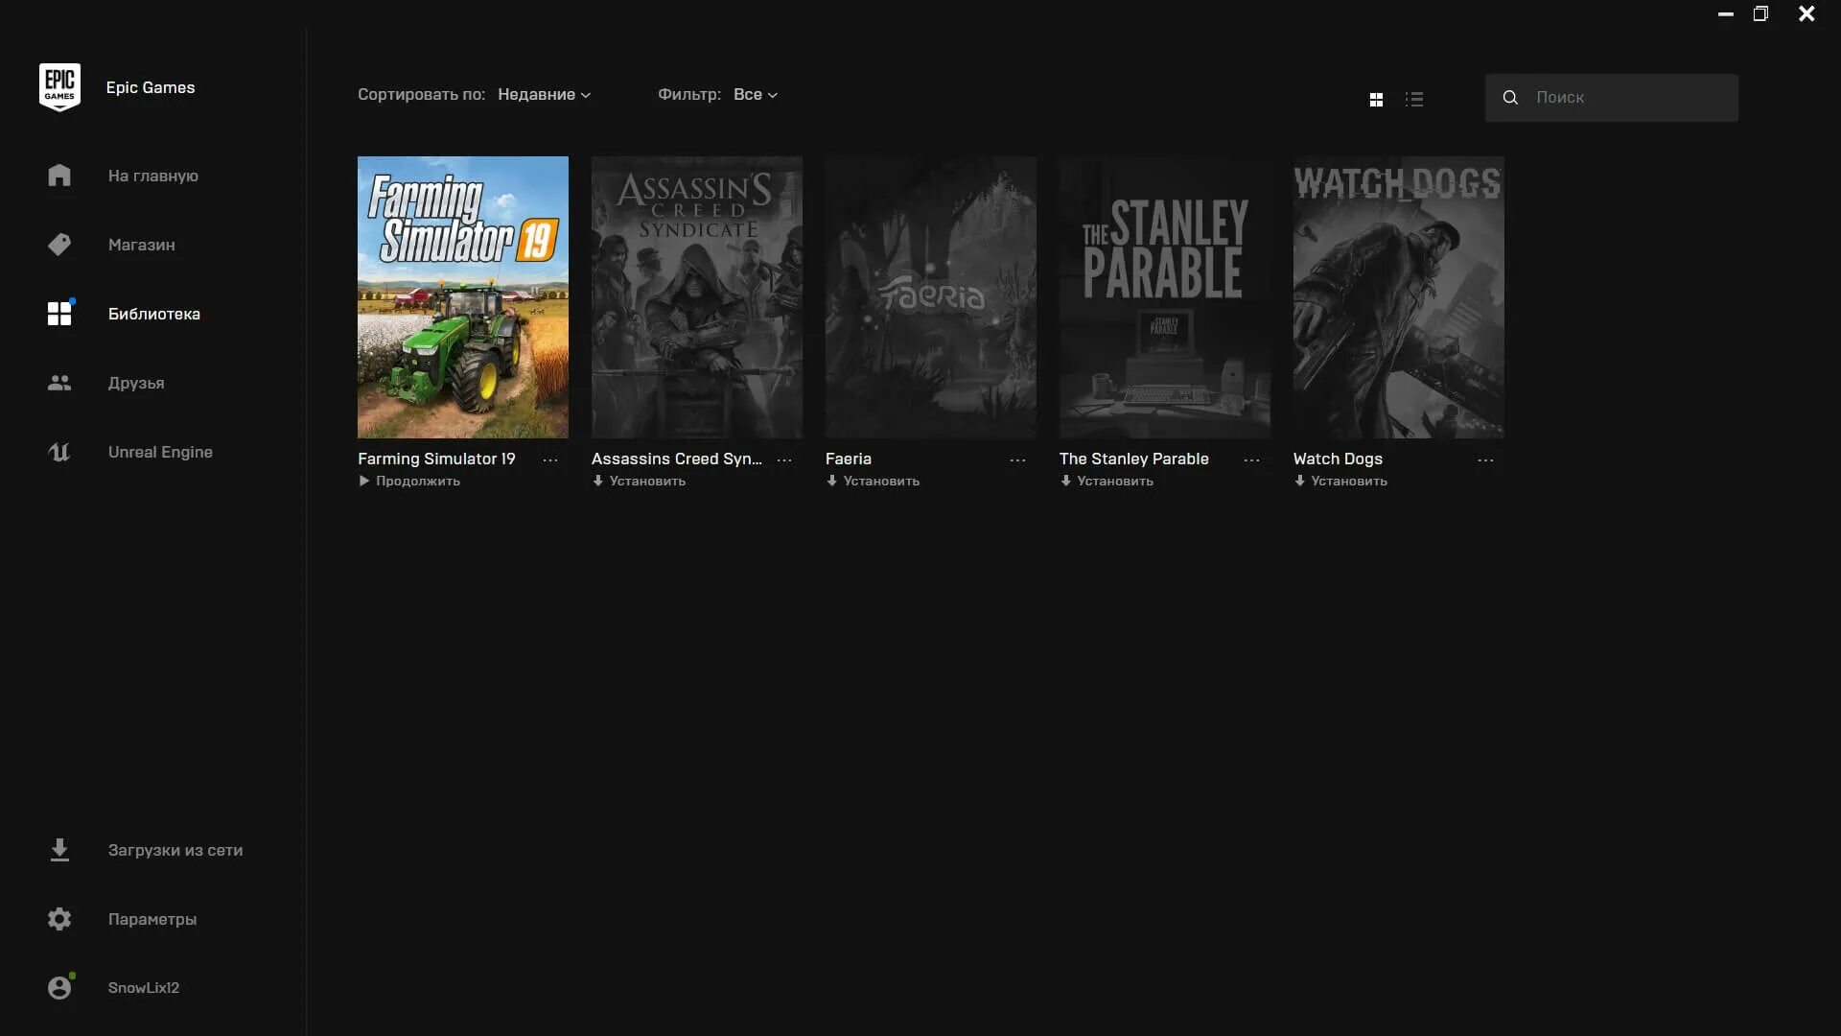Open the Магазин section
Image resolution: width=1841 pixels, height=1036 pixels.
click(x=141, y=245)
